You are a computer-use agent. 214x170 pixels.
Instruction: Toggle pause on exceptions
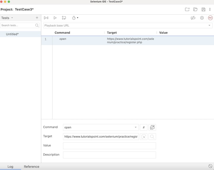[202, 18]
